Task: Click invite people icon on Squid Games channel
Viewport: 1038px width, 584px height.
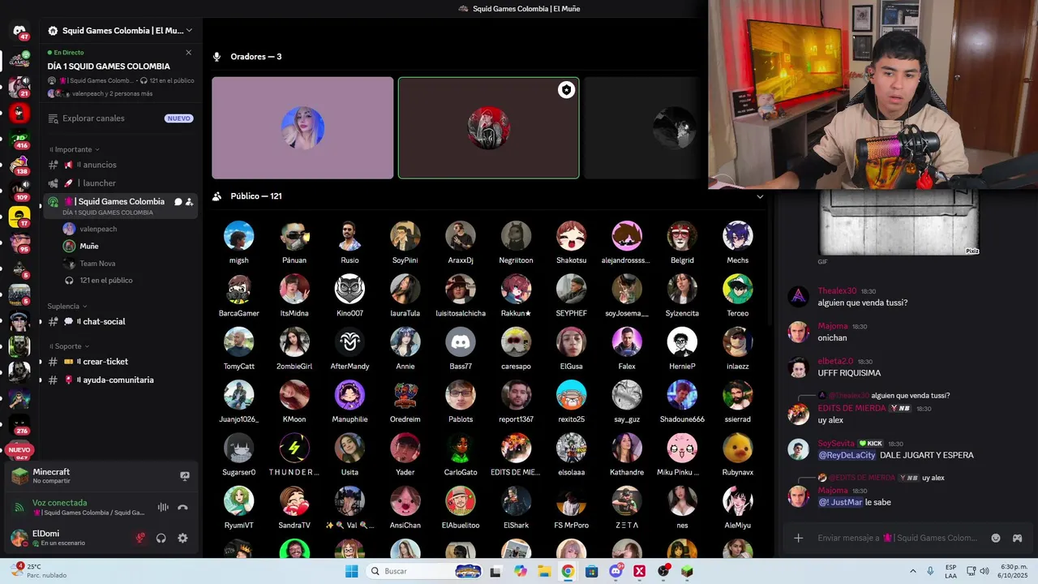Action: 189,202
